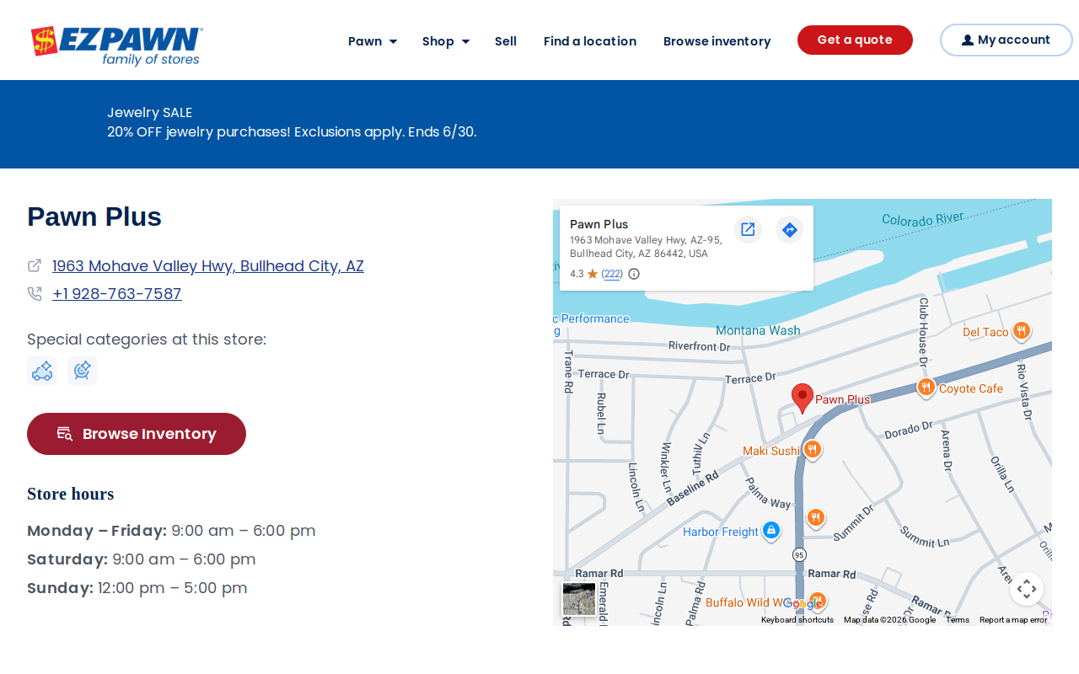1079x674 pixels.
Task: Click the phone icon beside the phone number
Action: tap(35, 294)
